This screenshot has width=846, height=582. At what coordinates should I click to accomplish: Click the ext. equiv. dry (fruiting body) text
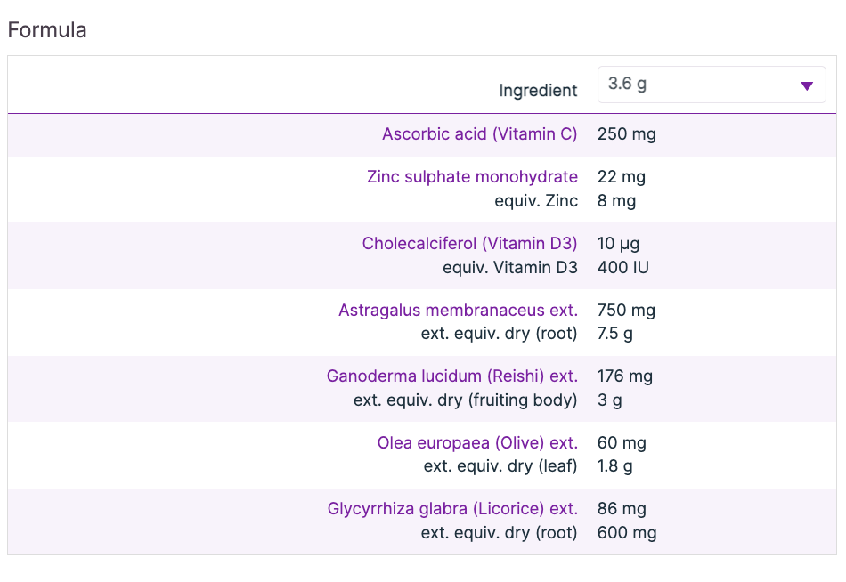pos(465,400)
